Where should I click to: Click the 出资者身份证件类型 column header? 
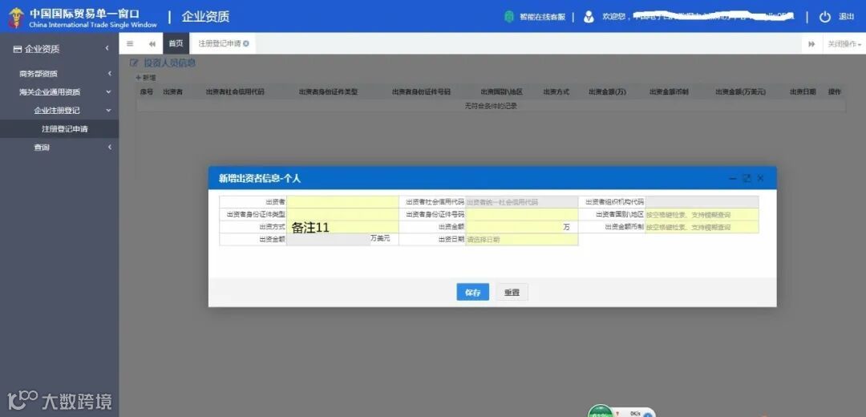[328, 91]
